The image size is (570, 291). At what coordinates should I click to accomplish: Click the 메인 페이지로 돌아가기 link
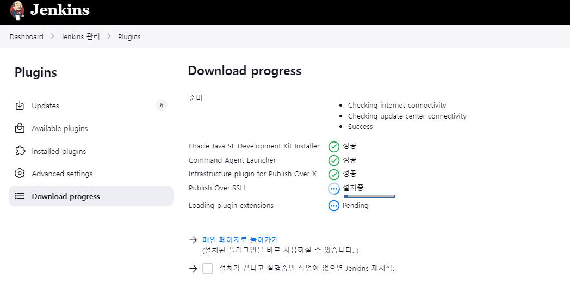240,240
